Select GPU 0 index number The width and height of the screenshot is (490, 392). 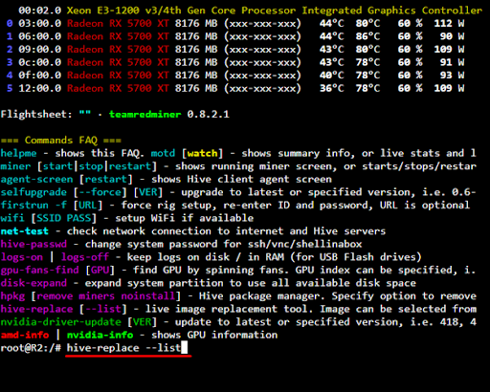10,23
